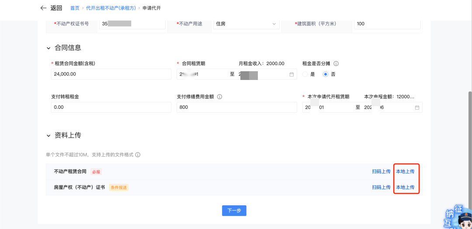Collapse the 资料上传 section
Viewport: 472px width, 229px height.
click(x=48, y=136)
